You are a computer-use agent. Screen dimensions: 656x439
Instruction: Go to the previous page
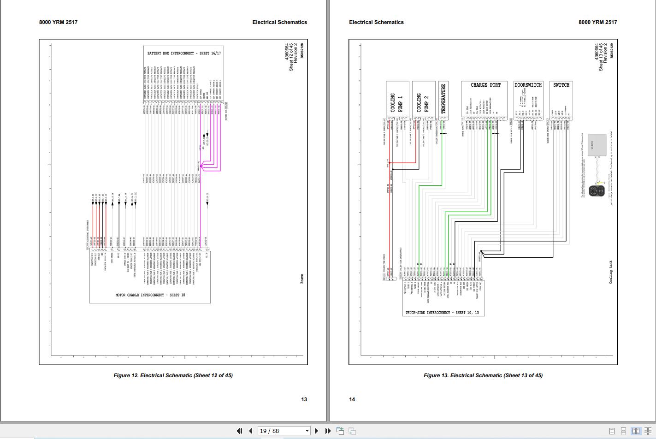(x=250, y=431)
